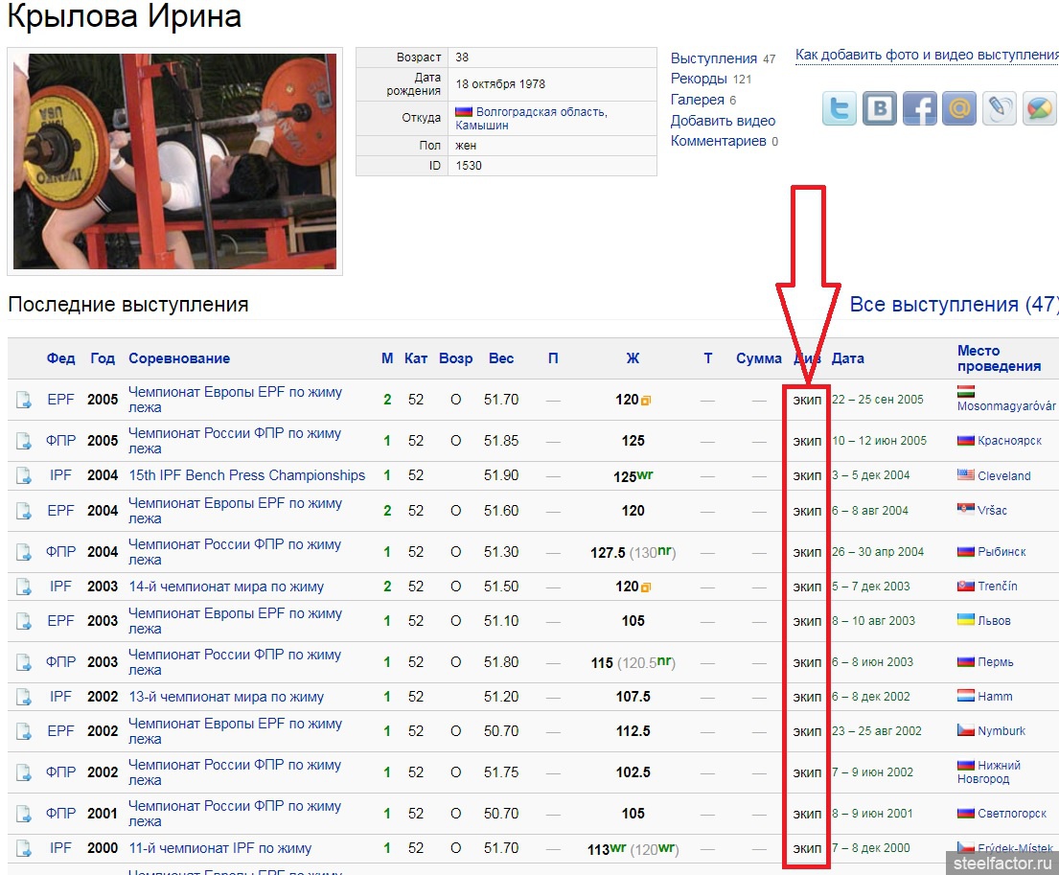
Task: Open the Выступления 47 section link
Action: click(714, 58)
